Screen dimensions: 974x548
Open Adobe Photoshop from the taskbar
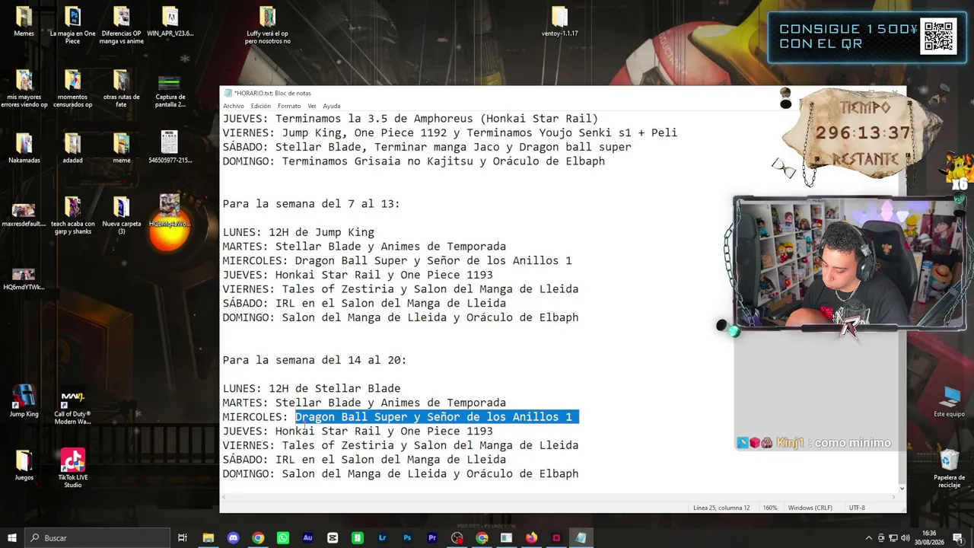pyautogui.click(x=407, y=538)
